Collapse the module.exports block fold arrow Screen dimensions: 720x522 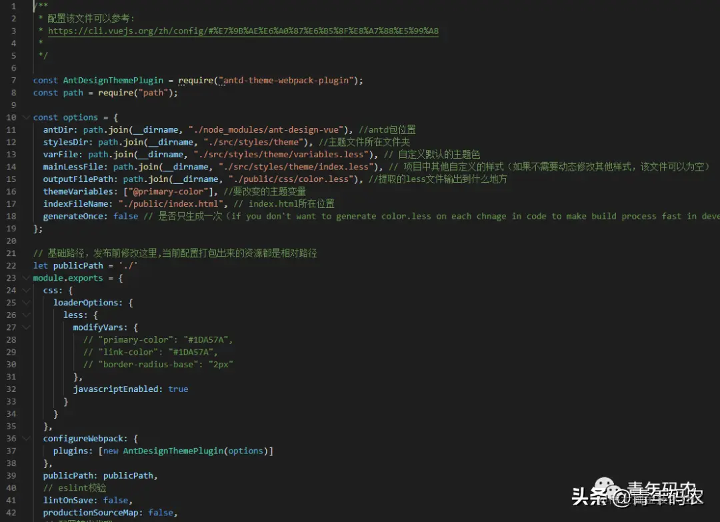click(26, 278)
